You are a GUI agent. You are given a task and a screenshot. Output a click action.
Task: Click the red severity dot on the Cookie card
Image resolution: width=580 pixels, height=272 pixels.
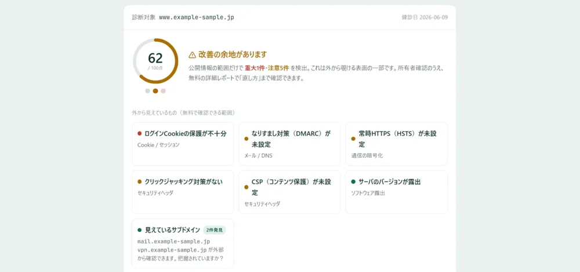point(139,133)
